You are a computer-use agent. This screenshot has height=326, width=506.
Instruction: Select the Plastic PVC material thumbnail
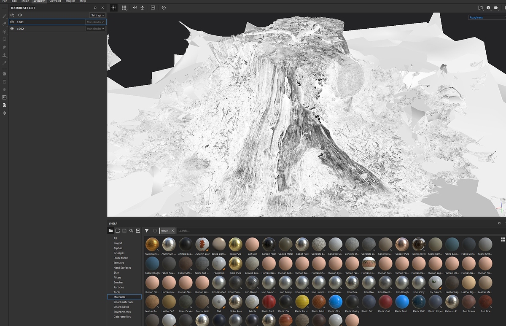point(419,302)
